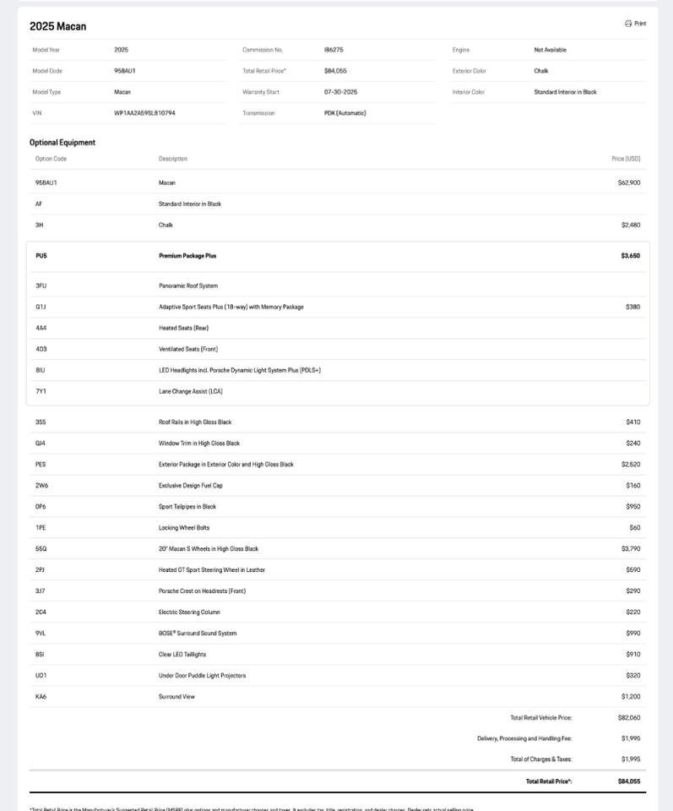Click the PU5 option code
The image size is (673, 811).
41,256
